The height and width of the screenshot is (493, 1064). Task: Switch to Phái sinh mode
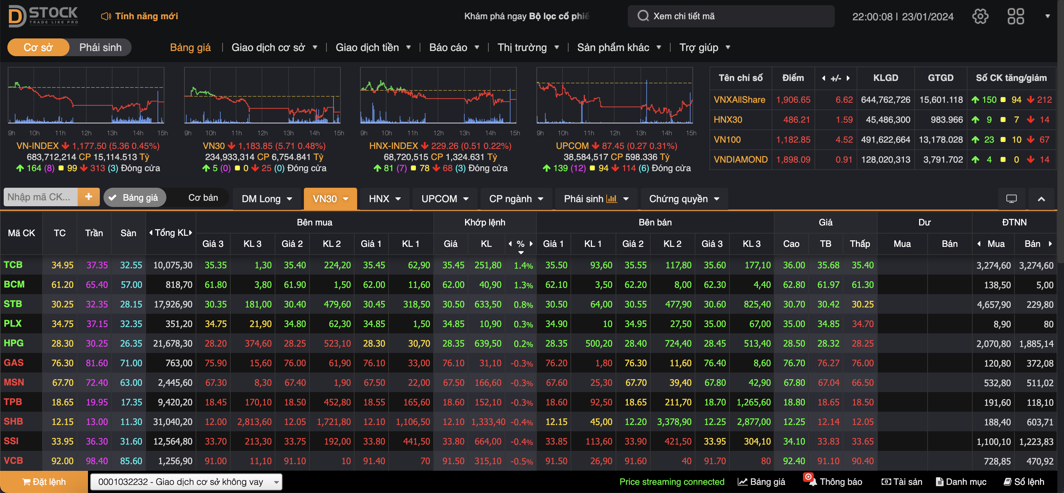(x=100, y=47)
